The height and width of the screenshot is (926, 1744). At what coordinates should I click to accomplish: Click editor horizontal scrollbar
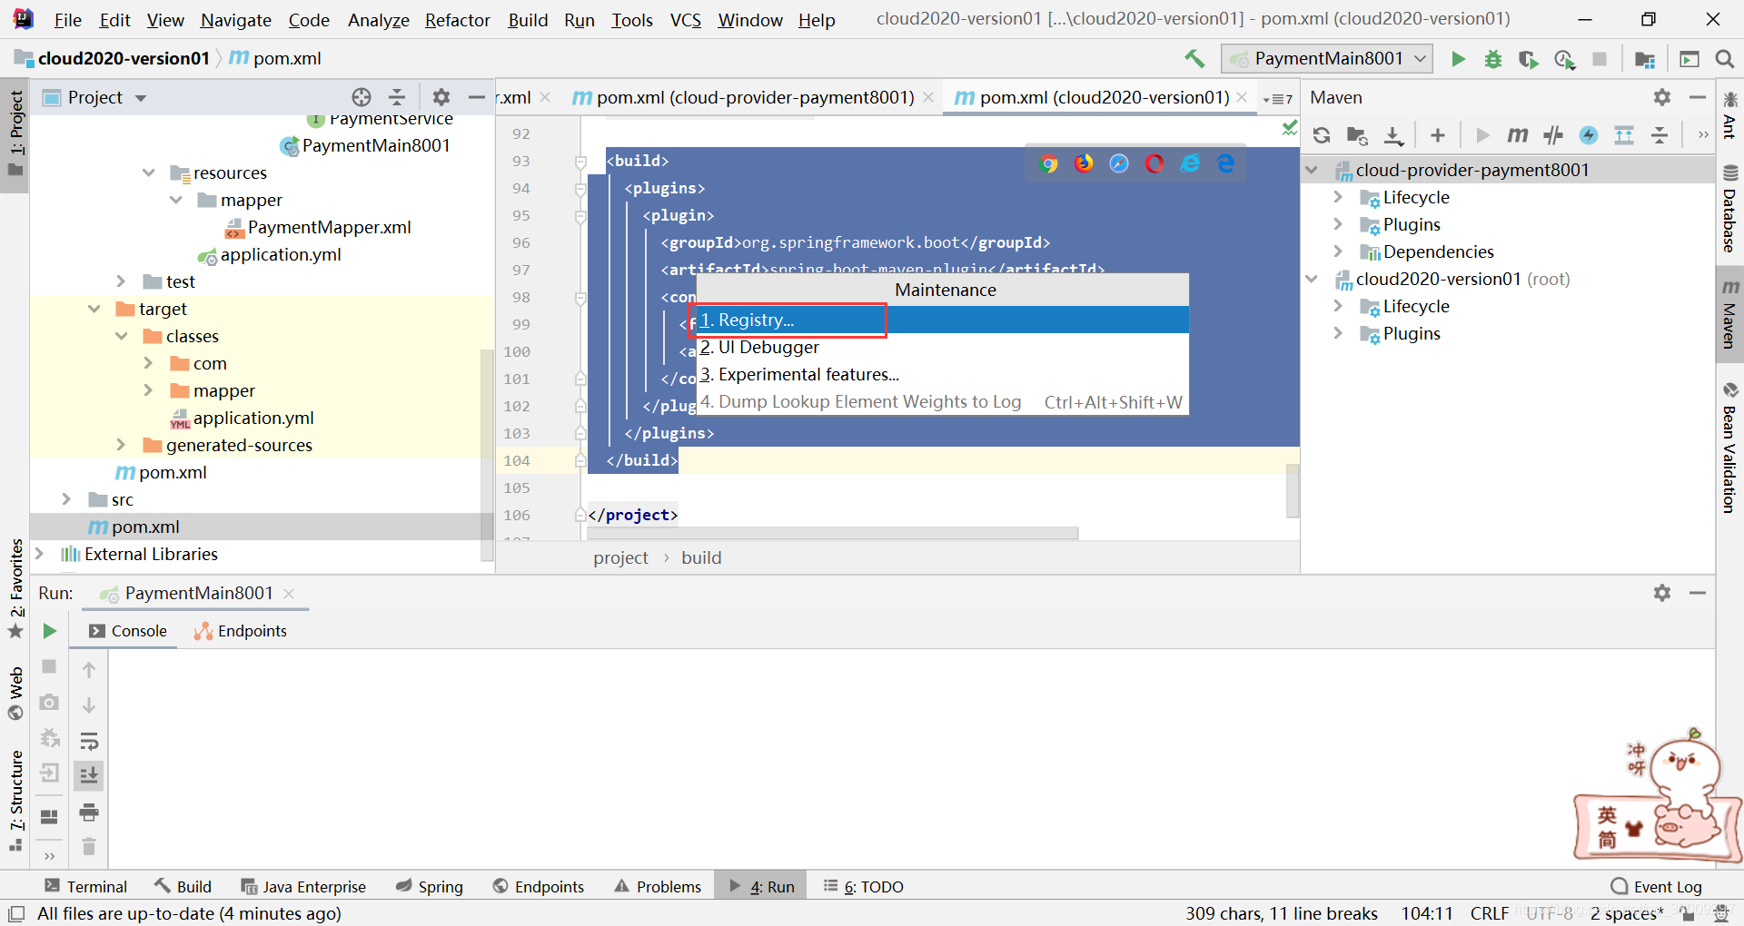(x=832, y=533)
